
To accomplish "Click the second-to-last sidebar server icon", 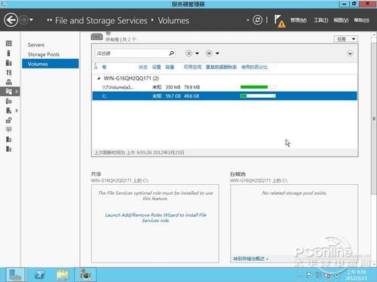I will click(9, 139).
